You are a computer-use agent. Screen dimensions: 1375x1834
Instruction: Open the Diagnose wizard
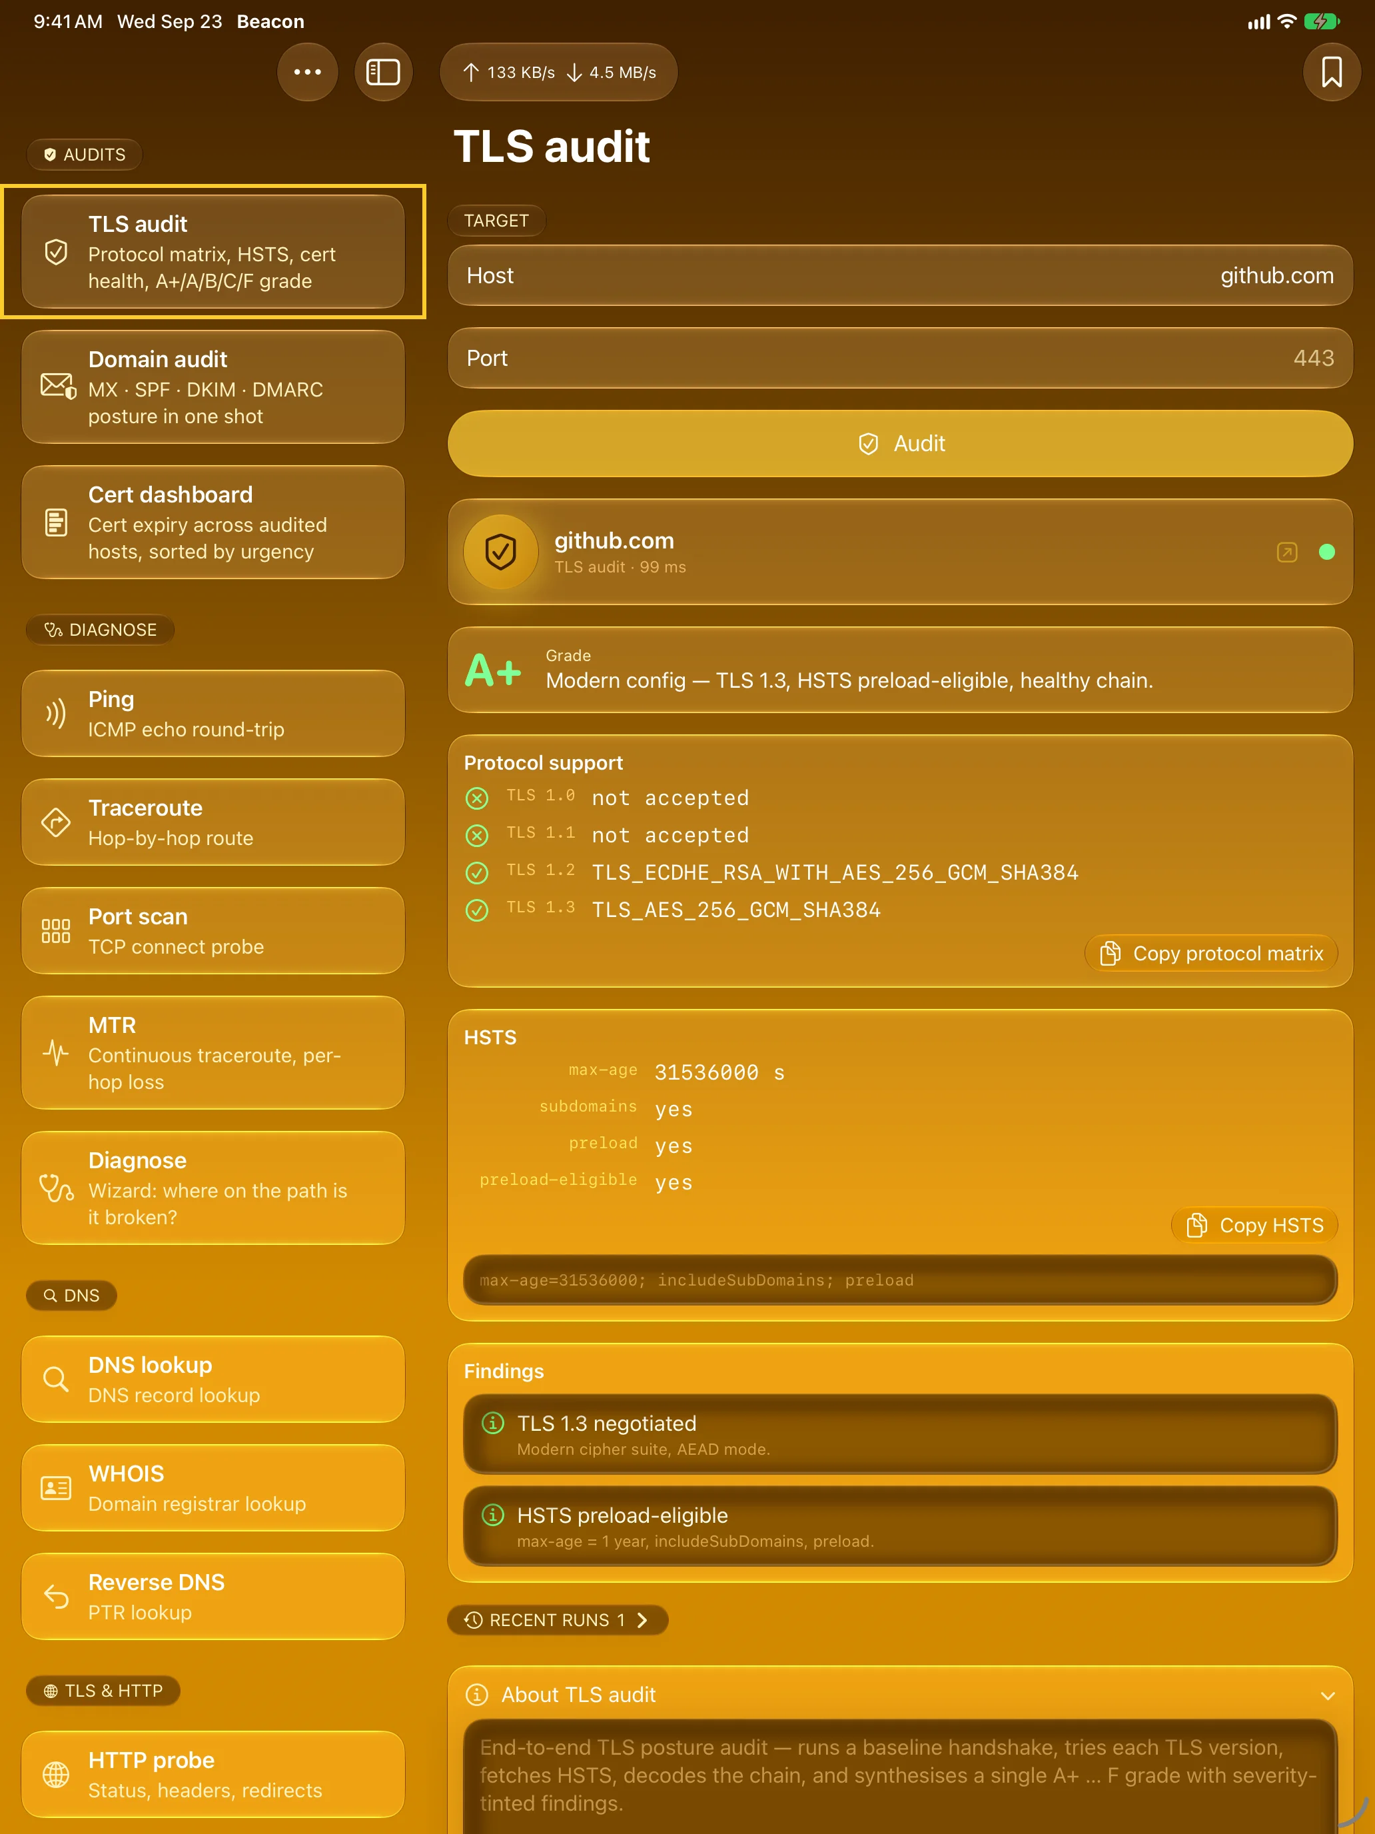213,1188
